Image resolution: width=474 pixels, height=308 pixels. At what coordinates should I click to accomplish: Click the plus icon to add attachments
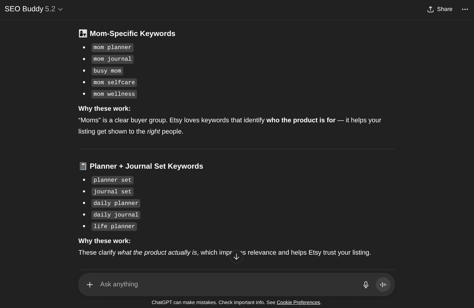(x=90, y=285)
